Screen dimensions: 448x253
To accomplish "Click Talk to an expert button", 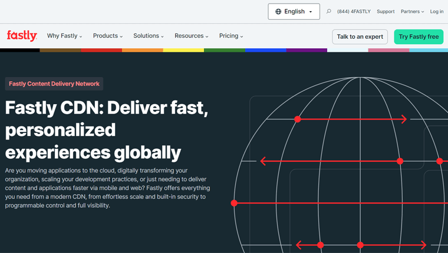I will click(x=360, y=37).
